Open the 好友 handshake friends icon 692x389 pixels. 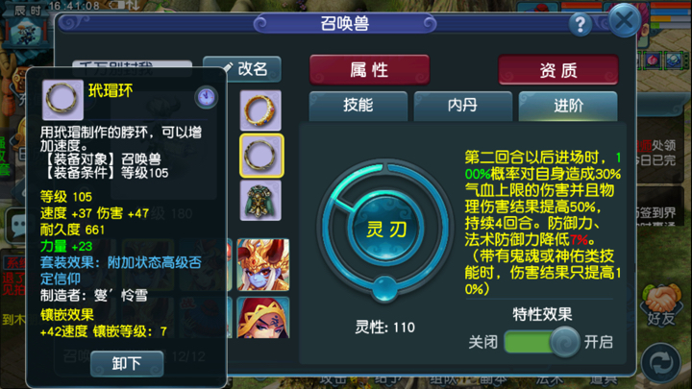point(661,304)
